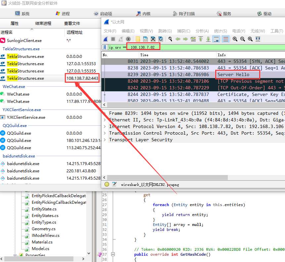285x262 pixels.
Task: Go forward in packet history
Action: click(185, 39)
